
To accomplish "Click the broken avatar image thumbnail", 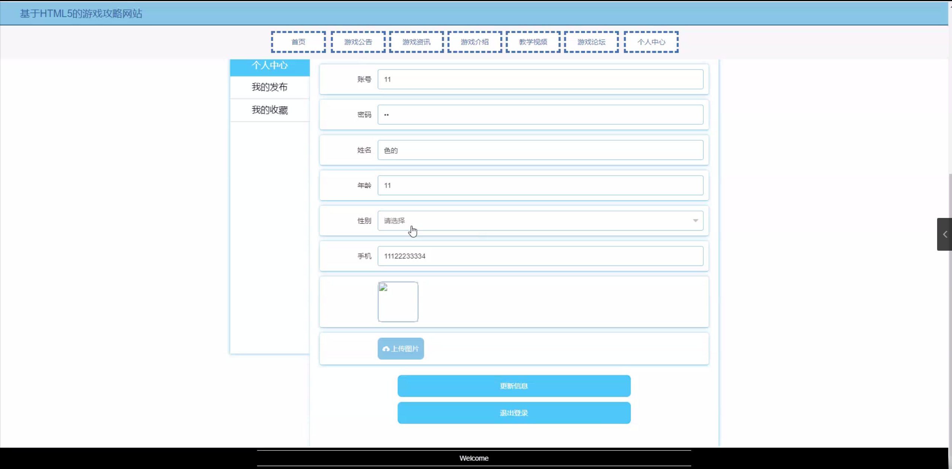I will 398,302.
